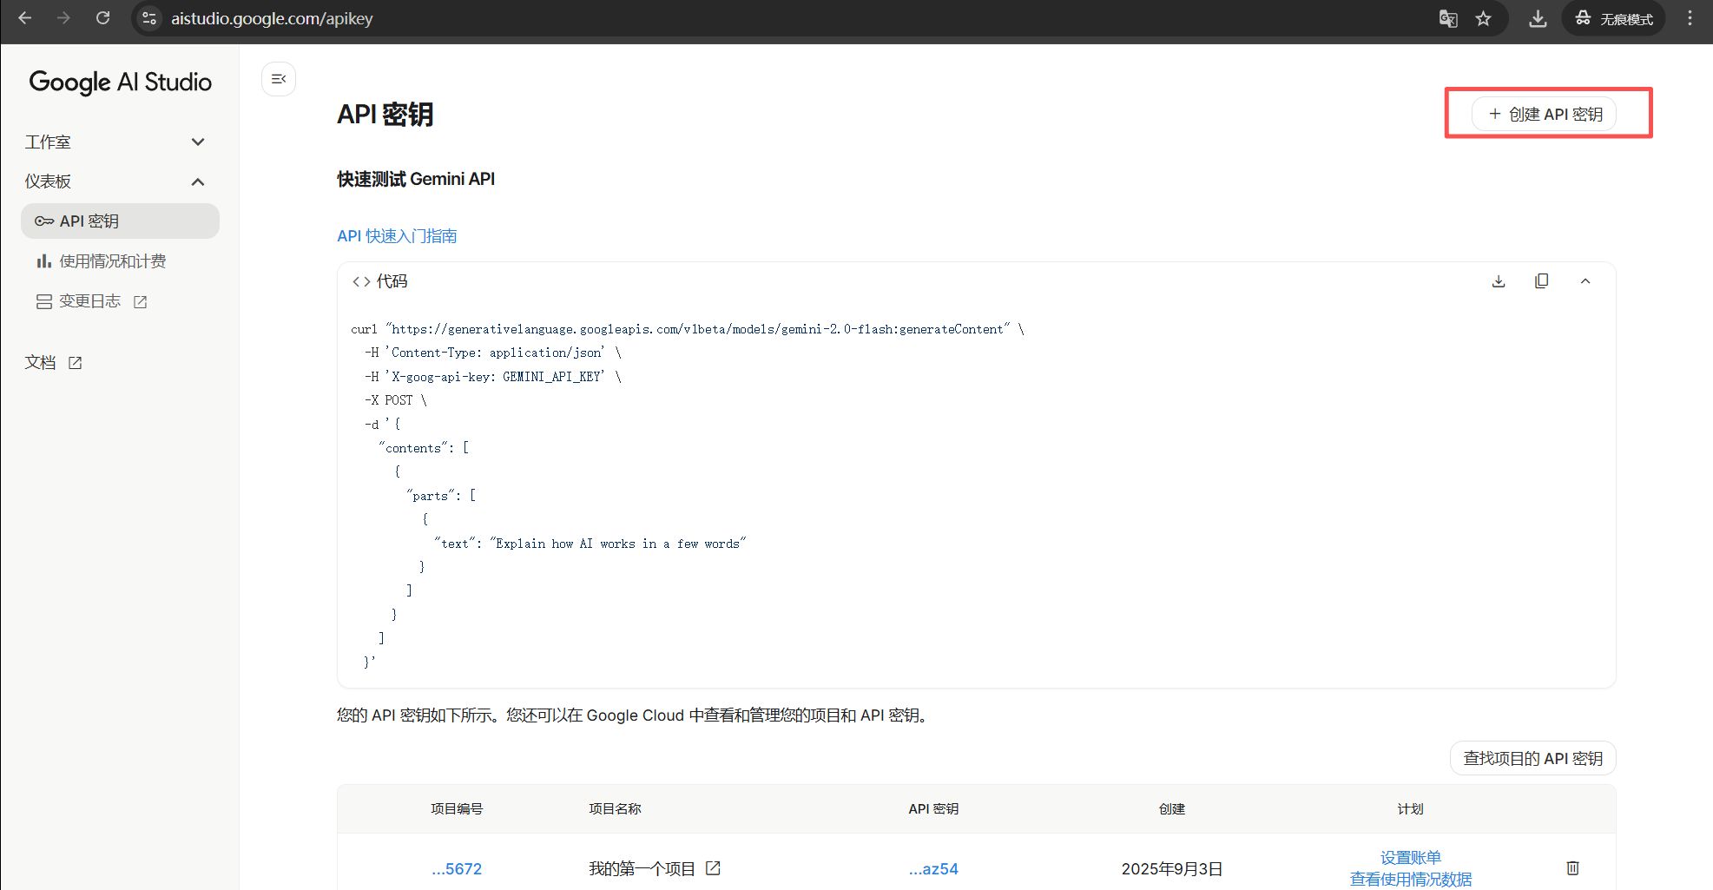Delete the ...az54 API key
This screenshot has width=1713, height=890.
click(1572, 868)
